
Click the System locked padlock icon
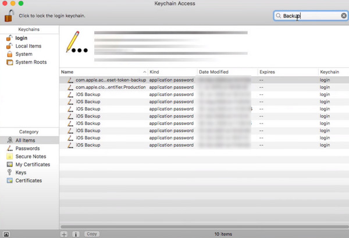[x=9, y=54]
